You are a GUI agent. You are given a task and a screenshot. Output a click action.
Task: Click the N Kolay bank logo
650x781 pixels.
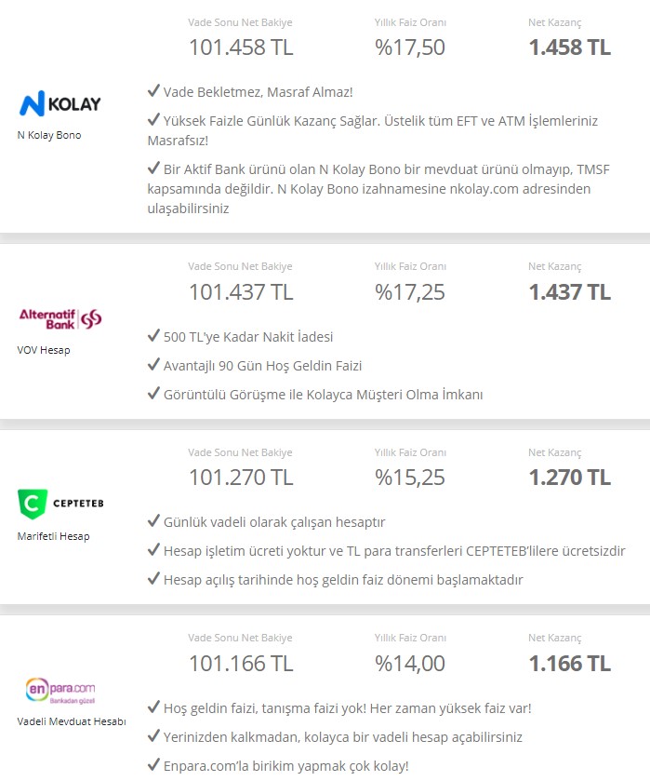pos(60,103)
